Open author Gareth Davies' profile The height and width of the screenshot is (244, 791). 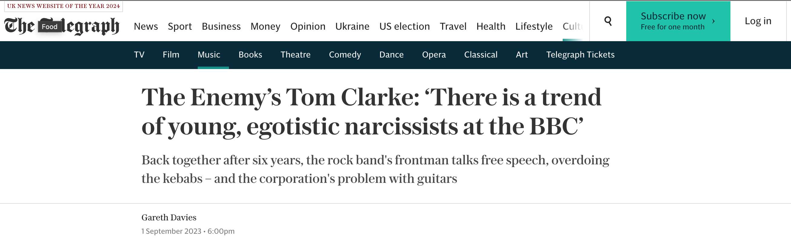point(169,217)
